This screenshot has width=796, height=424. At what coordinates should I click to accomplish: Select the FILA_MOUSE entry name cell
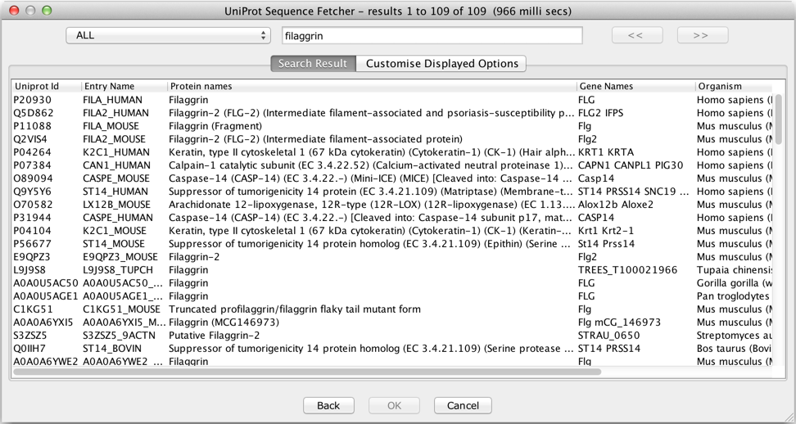coord(111,126)
